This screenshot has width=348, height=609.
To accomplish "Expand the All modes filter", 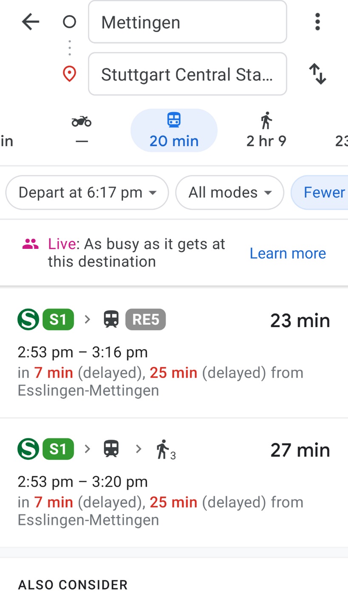I will point(229,192).
